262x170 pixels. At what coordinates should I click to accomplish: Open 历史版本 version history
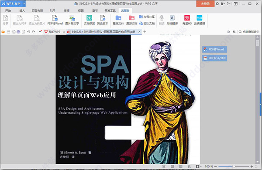pyautogui.click(x=103, y=20)
